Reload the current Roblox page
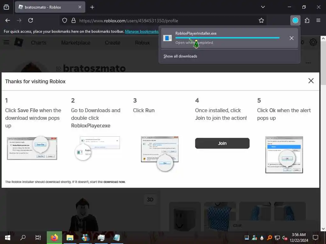 pyautogui.click(x=31, y=20)
